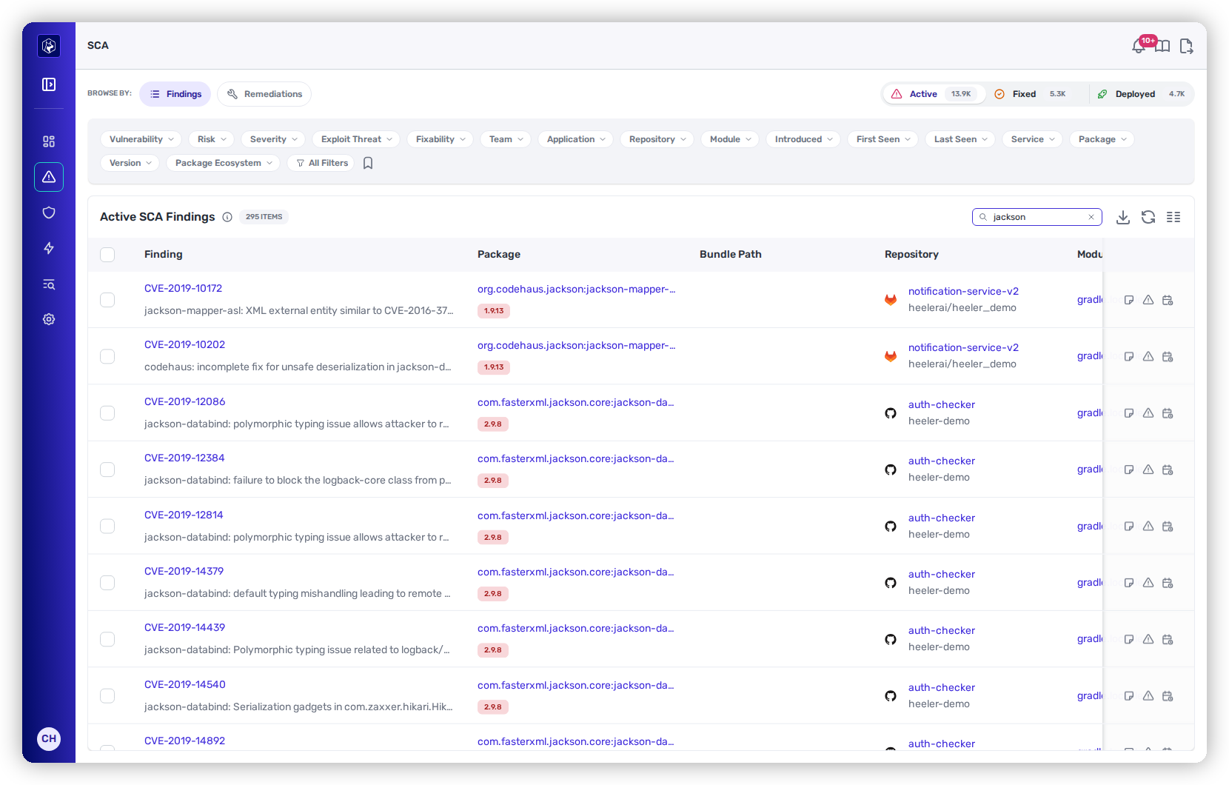Image resolution: width=1229 pixels, height=785 pixels.
Task: Select the checkbox for CVE-2019-14439
Action: click(x=107, y=639)
